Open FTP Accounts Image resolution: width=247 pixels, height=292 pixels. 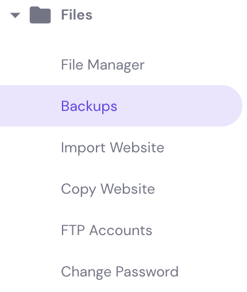click(x=107, y=230)
